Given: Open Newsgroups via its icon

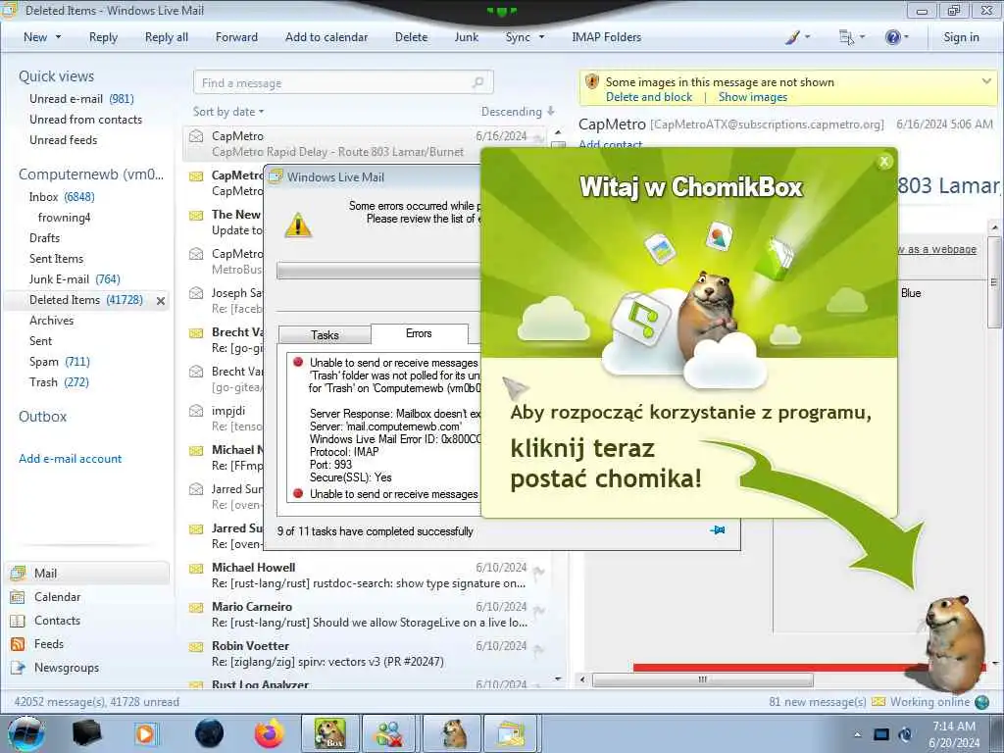Looking at the screenshot, I should click(18, 668).
